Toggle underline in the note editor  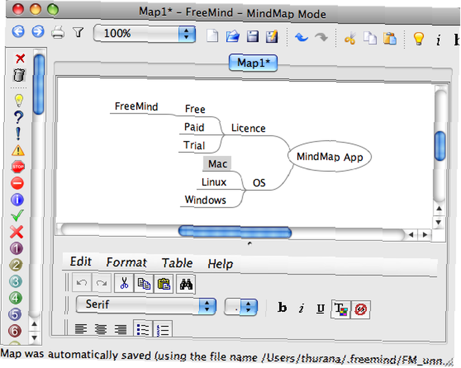pyautogui.click(x=320, y=309)
